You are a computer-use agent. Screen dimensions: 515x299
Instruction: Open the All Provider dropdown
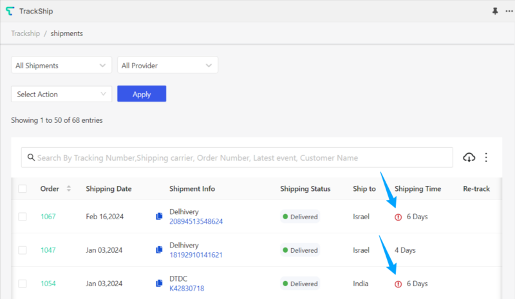pos(167,65)
